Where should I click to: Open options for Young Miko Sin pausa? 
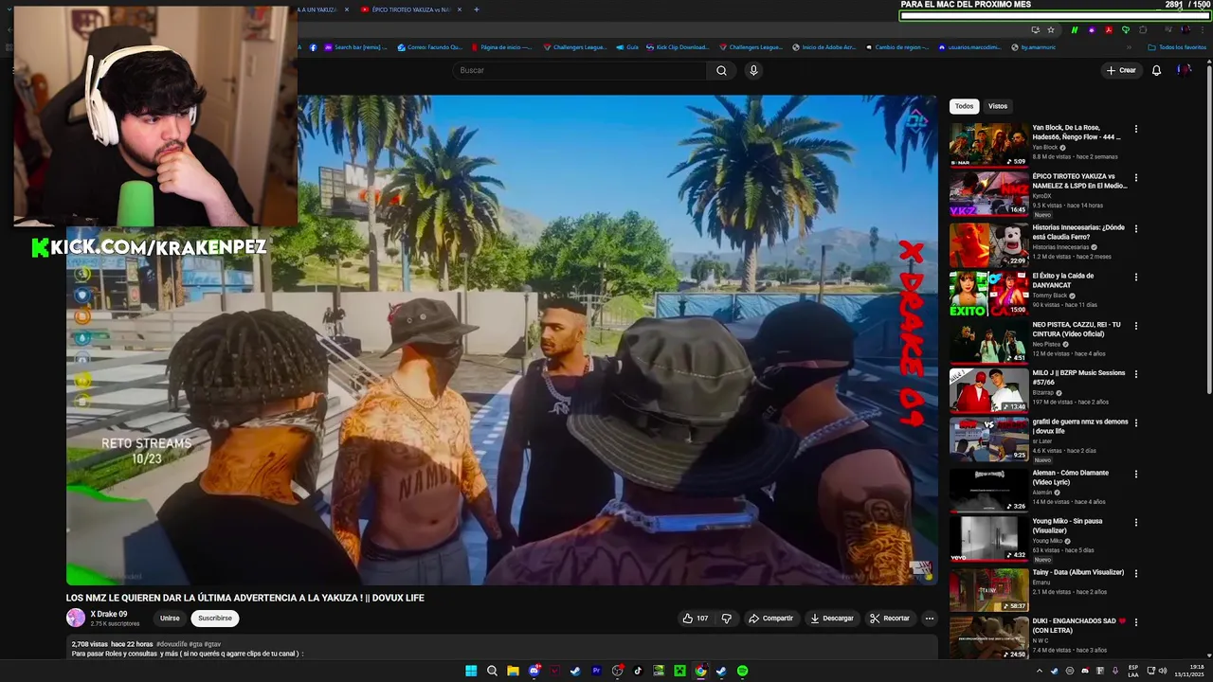[1136, 522]
